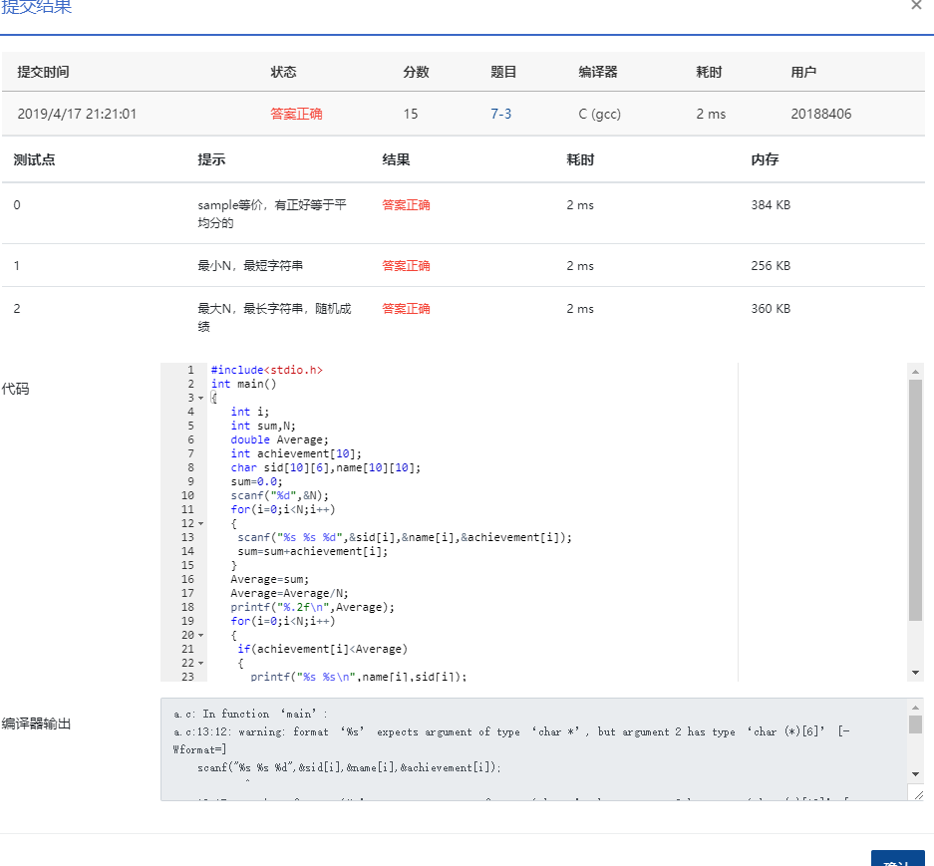This screenshot has width=934, height=866.
Task: Click the 题目 column header
Action: coord(503,72)
